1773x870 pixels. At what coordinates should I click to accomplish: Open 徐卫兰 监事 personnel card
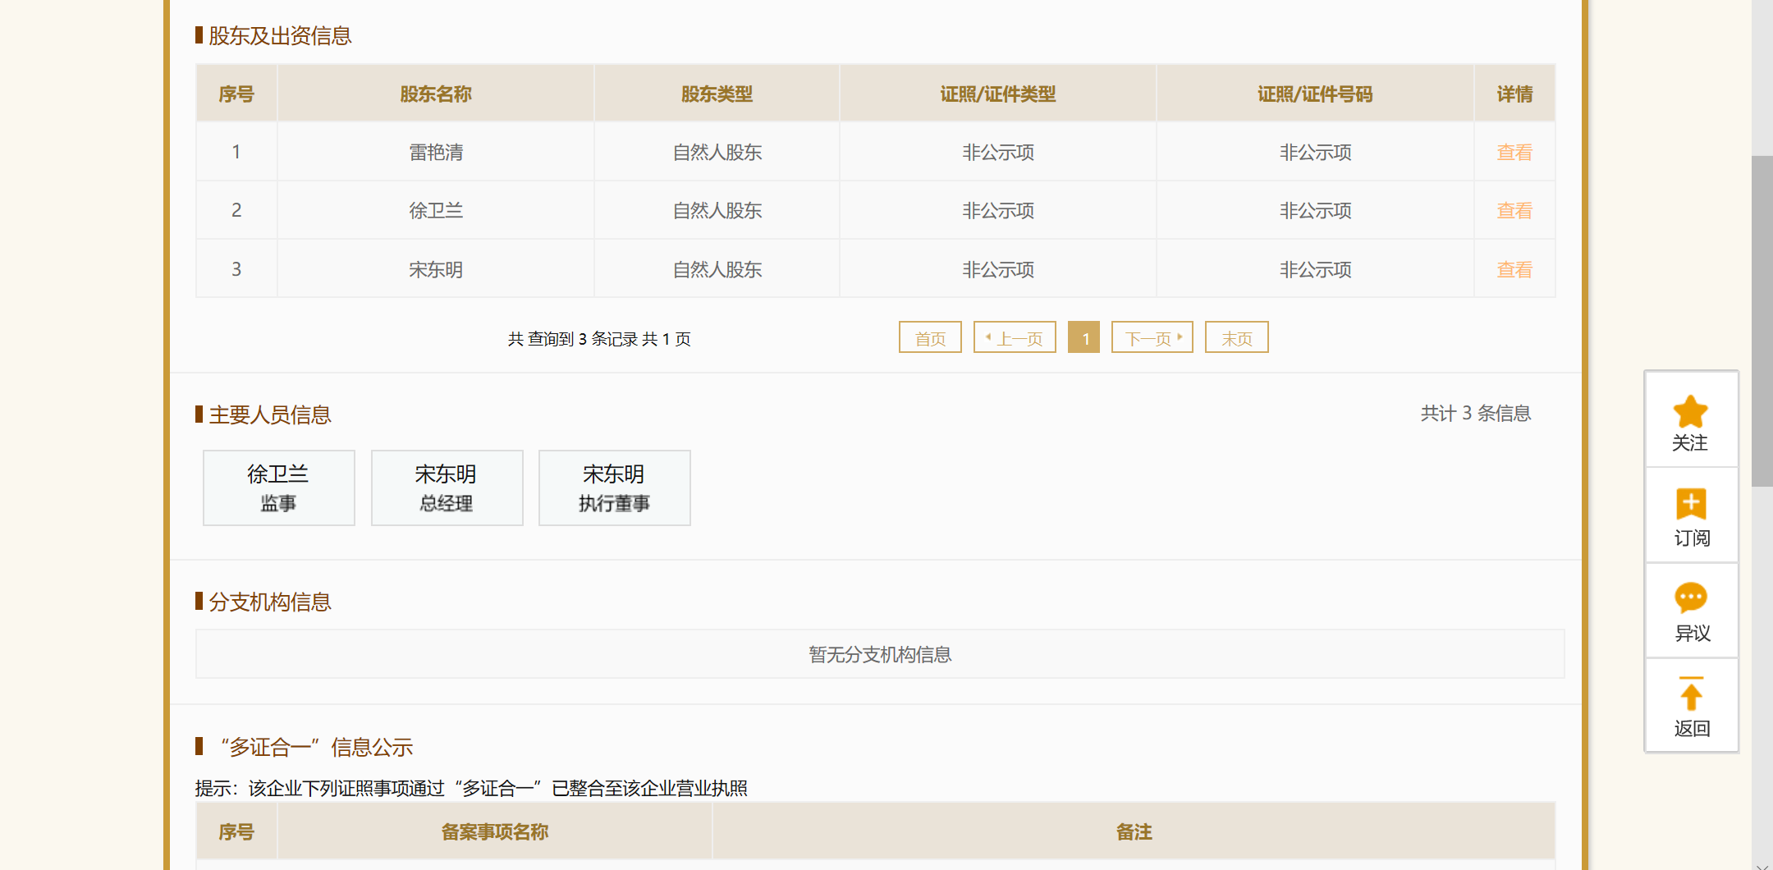point(279,488)
